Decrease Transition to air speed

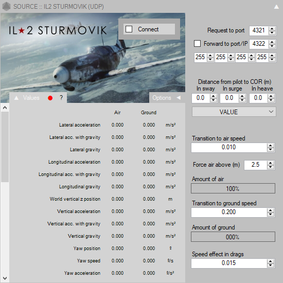pos(270,150)
